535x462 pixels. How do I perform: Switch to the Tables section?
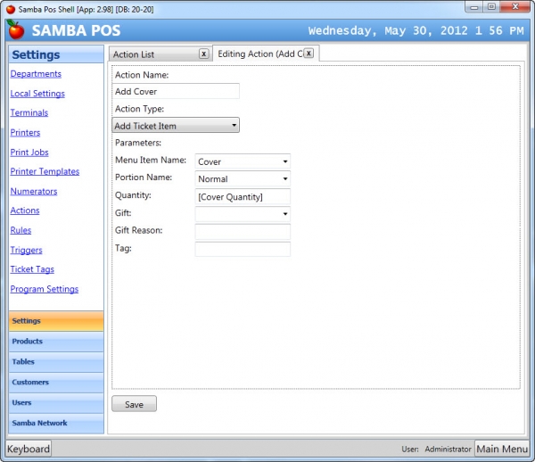coord(56,362)
